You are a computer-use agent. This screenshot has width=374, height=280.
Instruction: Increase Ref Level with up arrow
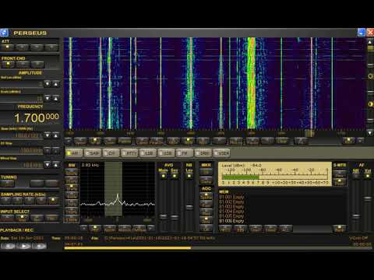pyautogui.click(x=56, y=84)
